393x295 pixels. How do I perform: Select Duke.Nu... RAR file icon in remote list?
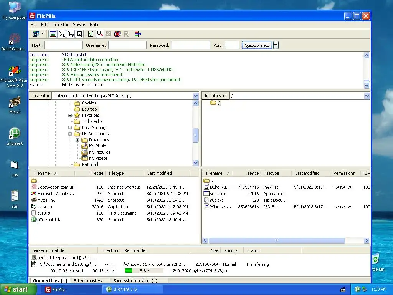206,187
